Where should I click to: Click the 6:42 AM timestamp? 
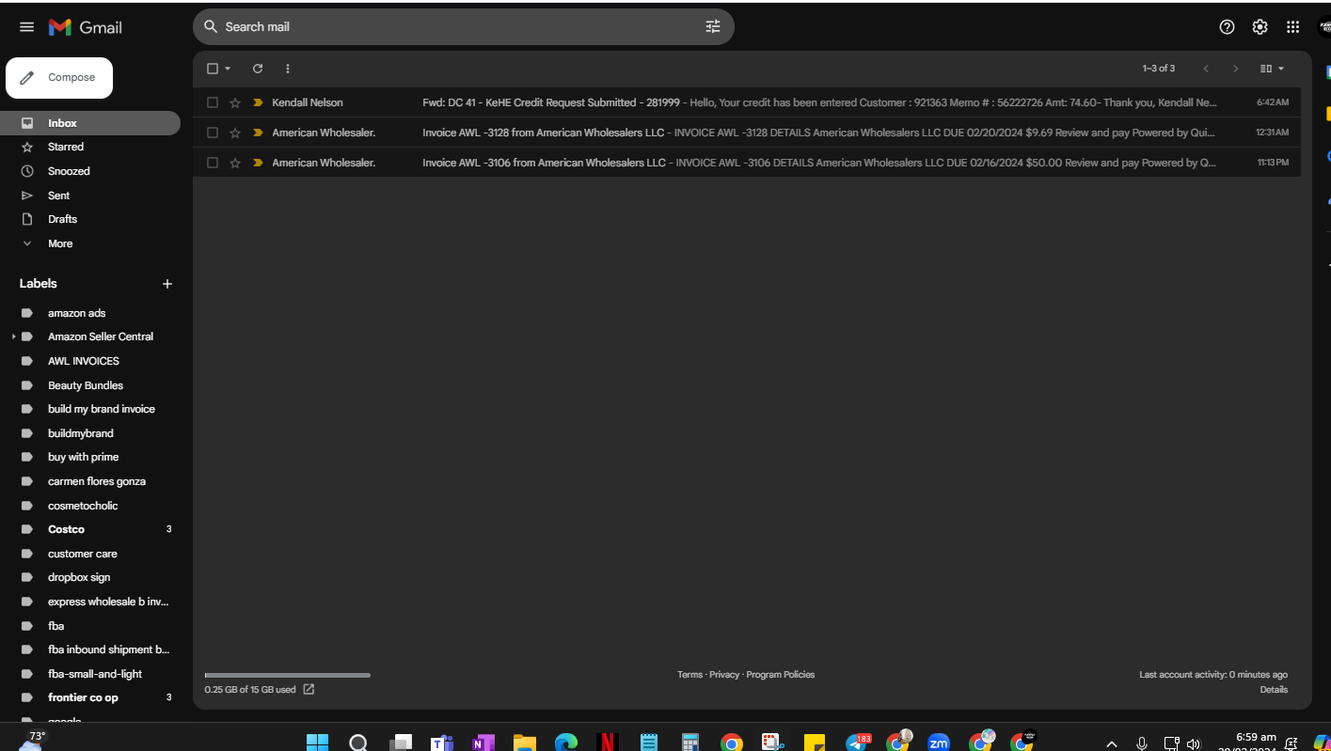click(x=1273, y=102)
